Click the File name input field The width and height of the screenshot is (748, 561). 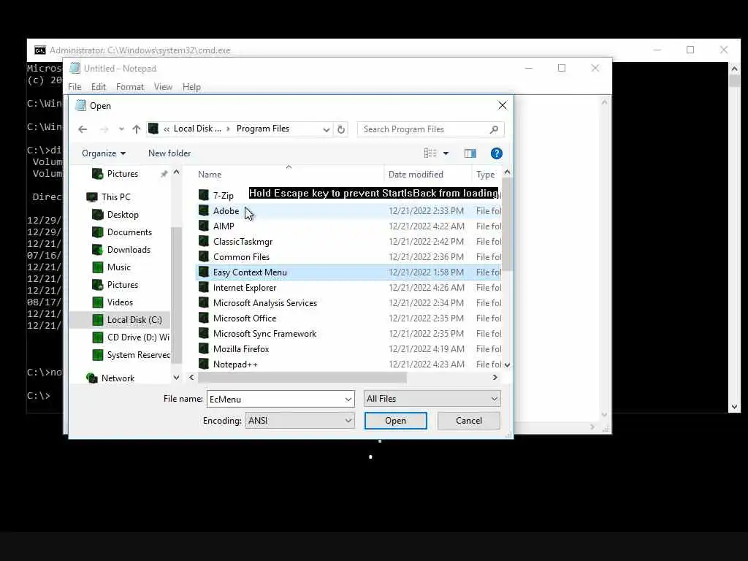pyautogui.click(x=275, y=400)
